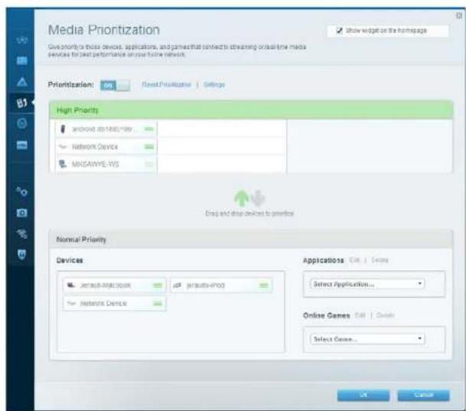This screenshot has height=411, width=466.
Task: Click the MIKSAWYE-WS computer icon
Action: point(63,164)
